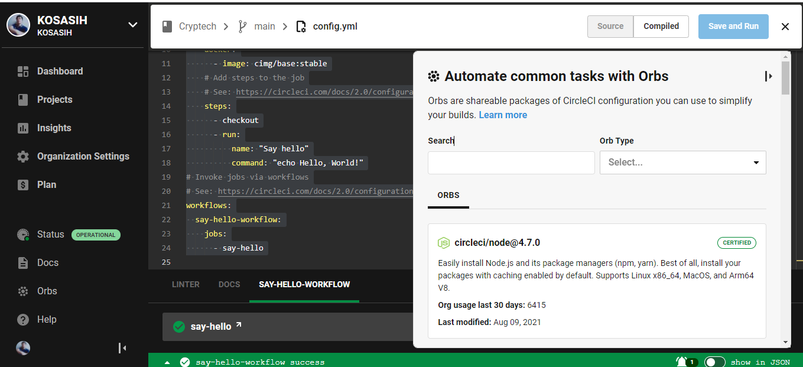Click 'say-hello-workflow success' status text
The image size is (803, 367).
260,362
